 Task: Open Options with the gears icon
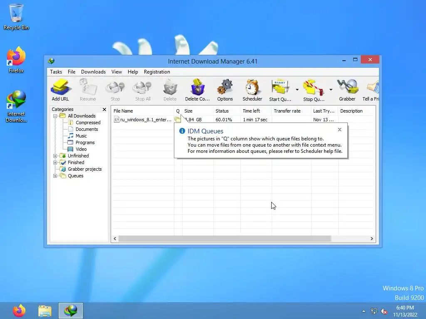coord(225,90)
